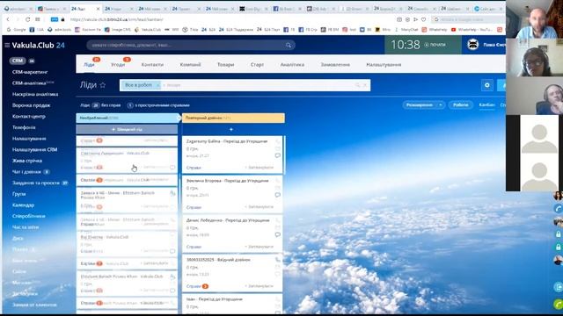The width and height of the screenshot is (563, 316).
Task: Switch to the Угоди tab
Action: 118,65
